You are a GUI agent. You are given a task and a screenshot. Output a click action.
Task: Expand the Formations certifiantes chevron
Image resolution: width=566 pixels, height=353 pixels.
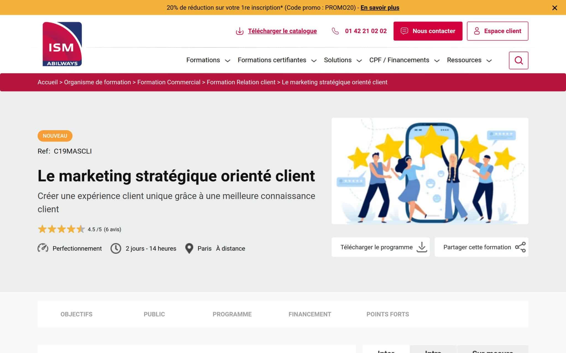314,61
